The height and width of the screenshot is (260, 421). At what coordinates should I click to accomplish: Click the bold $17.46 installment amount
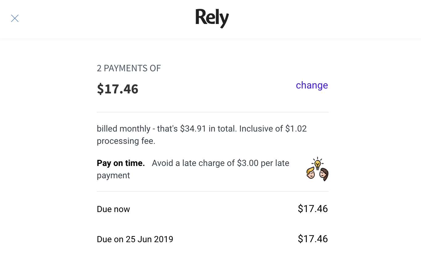(x=117, y=89)
